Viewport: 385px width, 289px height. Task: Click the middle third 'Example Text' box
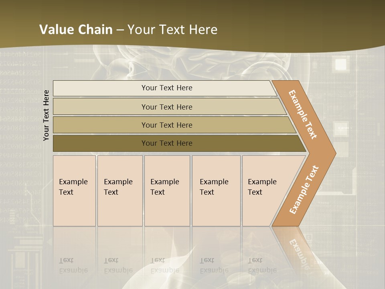point(166,191)
